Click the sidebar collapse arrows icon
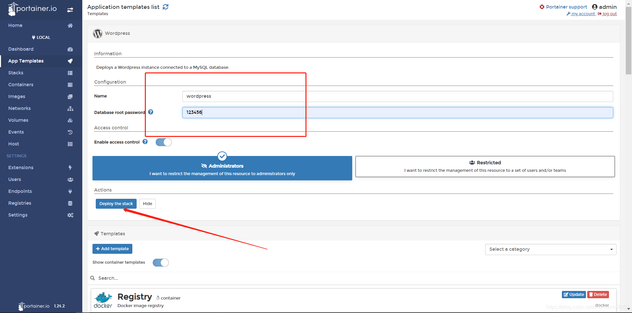Viewport: 632px width, 313px height. (x=70, y=10)
